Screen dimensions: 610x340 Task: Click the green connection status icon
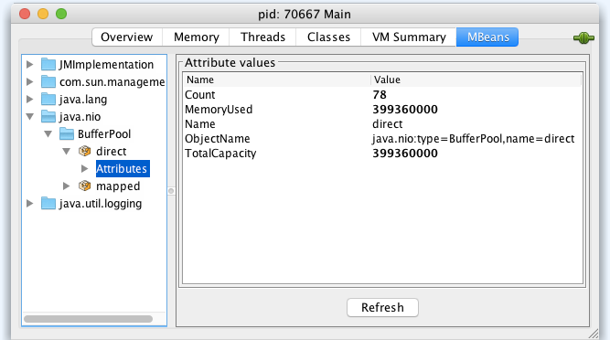[583, 37]
